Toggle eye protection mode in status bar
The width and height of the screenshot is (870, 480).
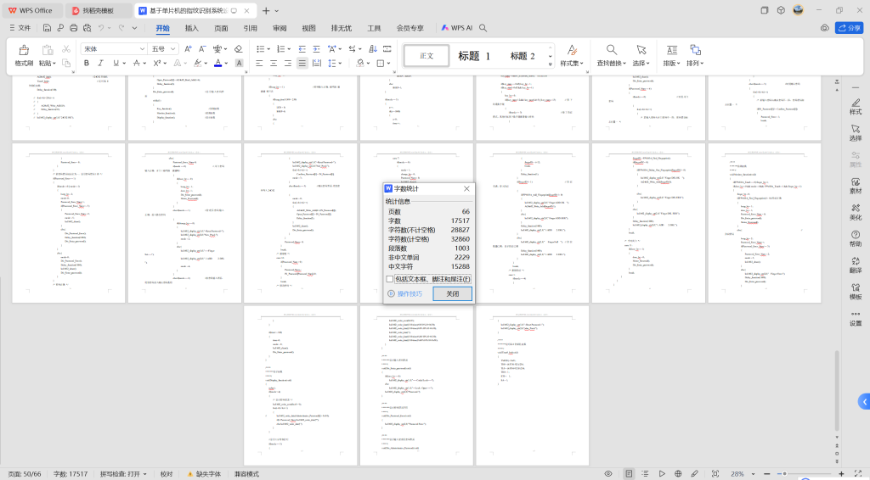608,474
